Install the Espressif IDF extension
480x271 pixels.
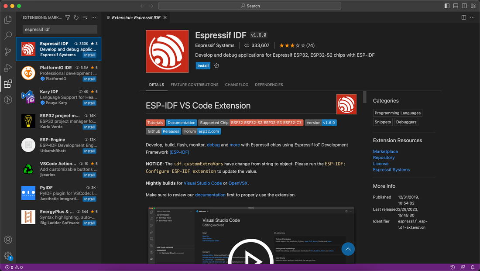click(x=203, y=65)
